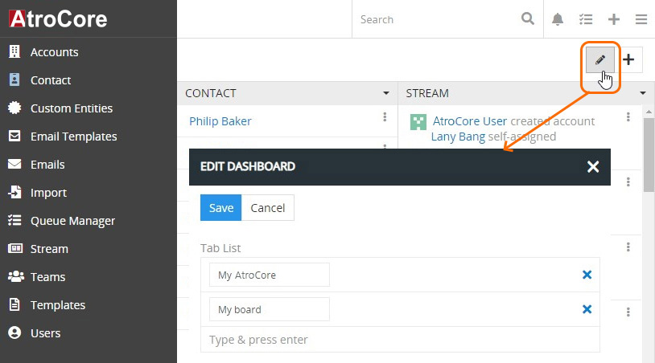Open the first stream entry actions menu

628,117
